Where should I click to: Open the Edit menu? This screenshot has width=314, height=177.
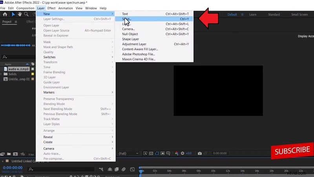click(x=11, y=8)
